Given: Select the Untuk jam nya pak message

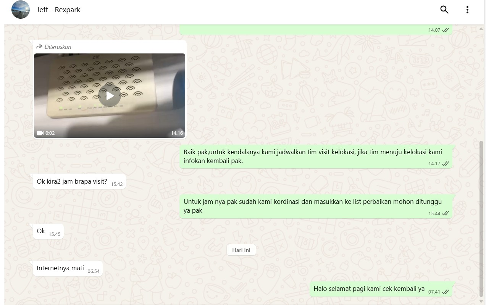Looking at the screenshot, I should click(x=316, y=207).
